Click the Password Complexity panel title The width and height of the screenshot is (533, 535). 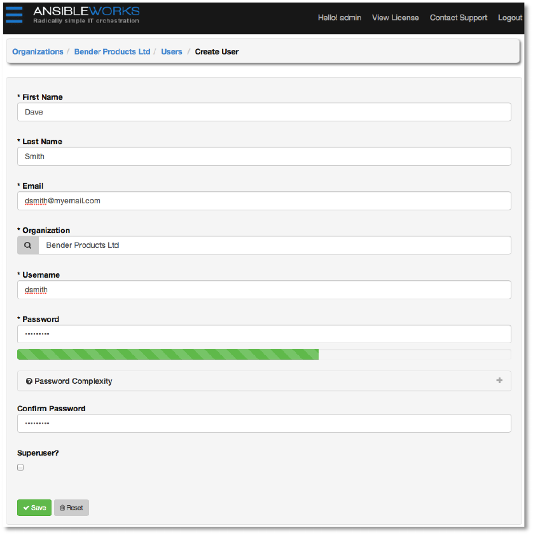[73, 381]
